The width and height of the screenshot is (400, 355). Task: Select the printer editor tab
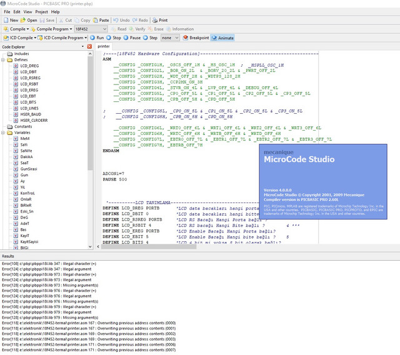click(104, 46)
